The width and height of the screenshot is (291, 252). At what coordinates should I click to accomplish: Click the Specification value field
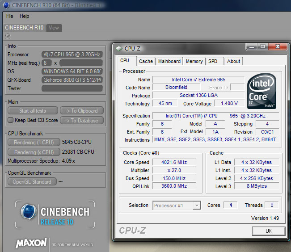click(x=215, y=116)
